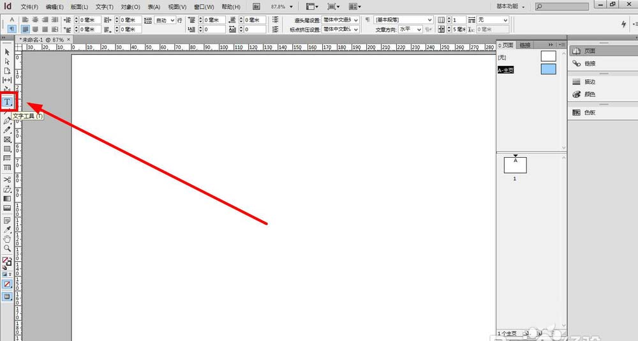638x341 pixels.
Task: Apply align center paragraph alignment
Action: [35, 20]
